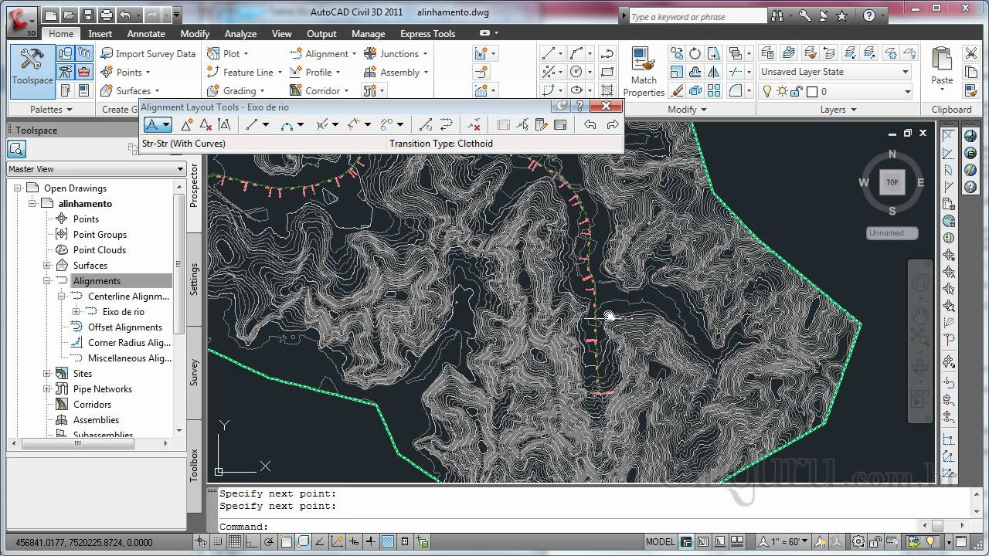This screenshot has width=989, height=556.
Task: Expand the Eixo de rio tree node
Action: tap(76, 311)
